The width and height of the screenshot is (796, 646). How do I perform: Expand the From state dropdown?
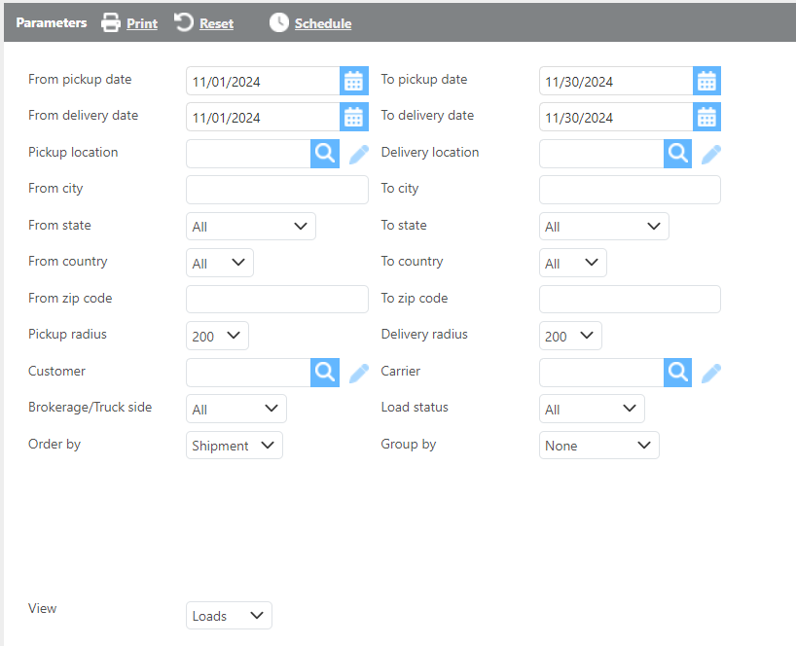coord(250,227)
